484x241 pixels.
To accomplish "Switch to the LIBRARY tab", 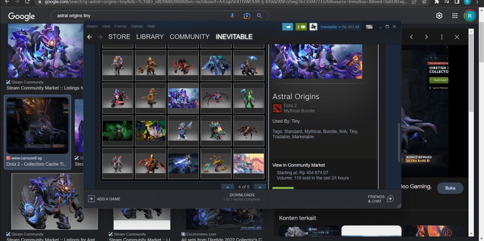I will (x=150, y=36).
